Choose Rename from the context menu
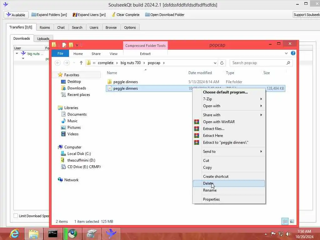The height and width of the screenshot is (240, 320). (228, 190)
